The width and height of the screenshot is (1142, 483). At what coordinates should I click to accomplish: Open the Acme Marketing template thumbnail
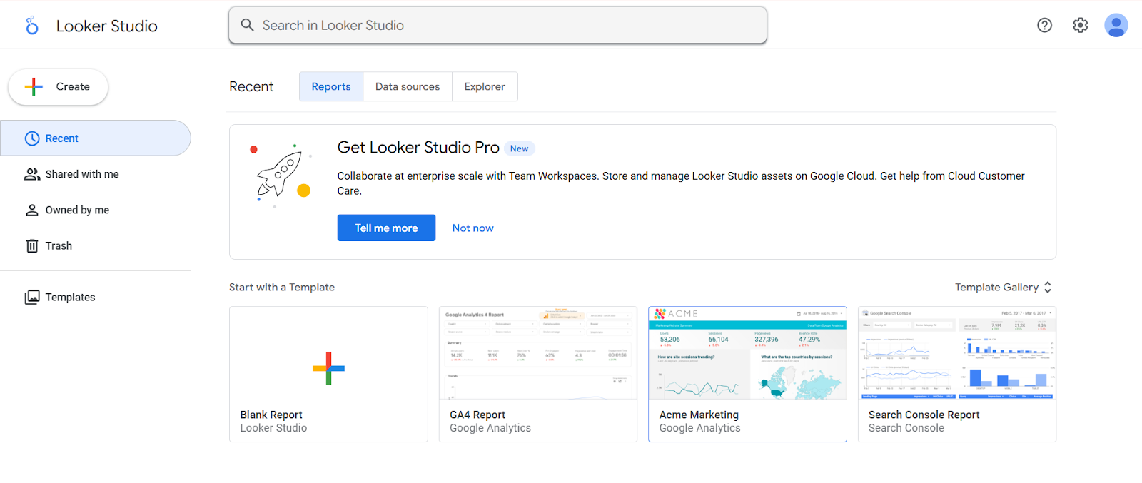click(x=747, y=353)
